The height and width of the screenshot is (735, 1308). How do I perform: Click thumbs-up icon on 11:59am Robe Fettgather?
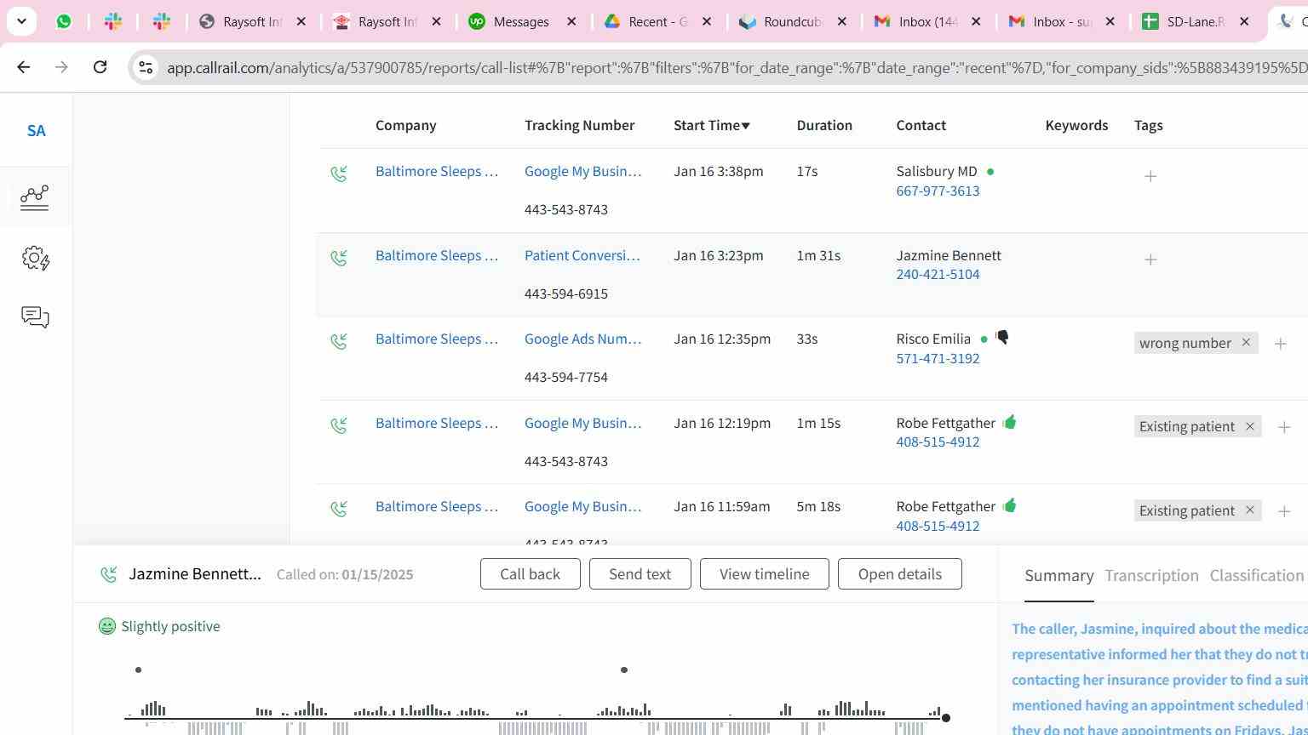[x=1009, y=505]
